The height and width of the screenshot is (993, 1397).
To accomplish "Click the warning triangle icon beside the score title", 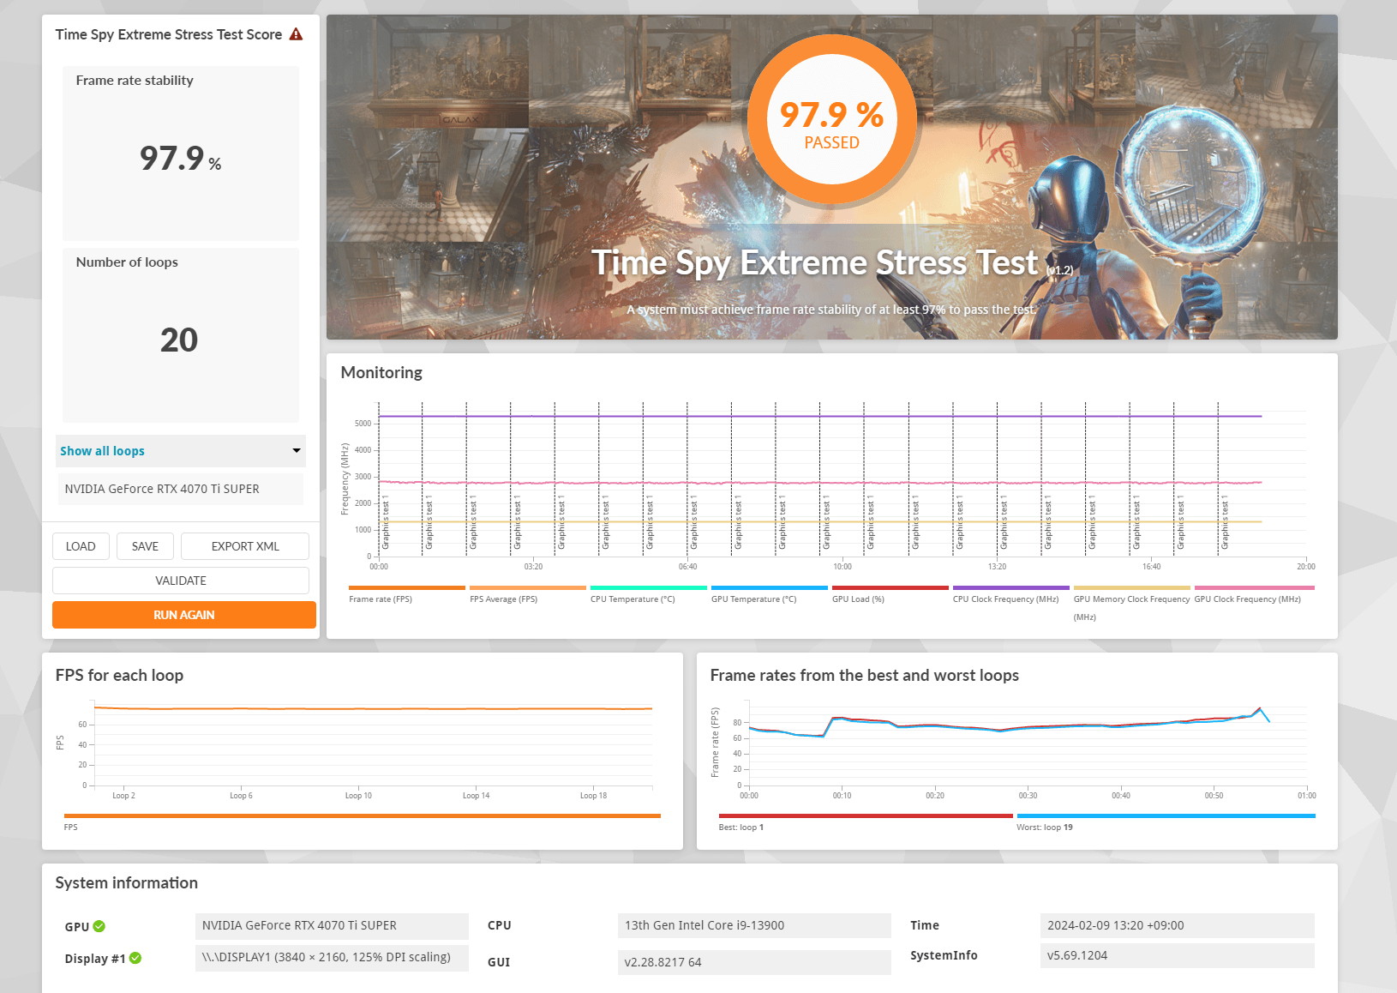I will tap(296, 34).
